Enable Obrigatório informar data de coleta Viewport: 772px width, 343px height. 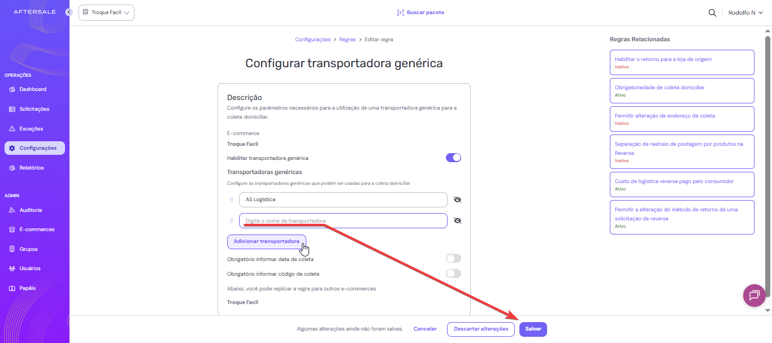coord(453,259)
